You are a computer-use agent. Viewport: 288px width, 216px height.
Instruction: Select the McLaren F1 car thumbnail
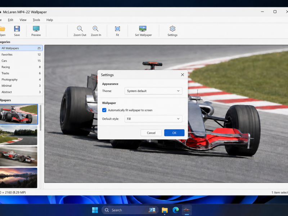point(19,114)
